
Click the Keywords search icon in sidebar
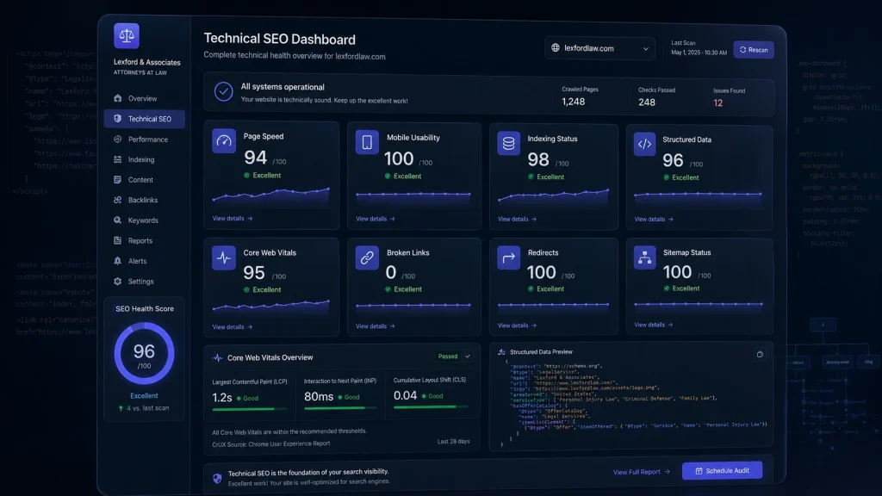tap(117, 220)
